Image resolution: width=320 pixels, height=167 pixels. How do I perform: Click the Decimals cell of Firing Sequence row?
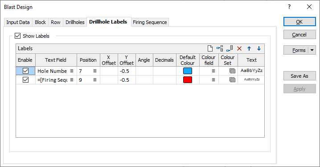(164, 80)
